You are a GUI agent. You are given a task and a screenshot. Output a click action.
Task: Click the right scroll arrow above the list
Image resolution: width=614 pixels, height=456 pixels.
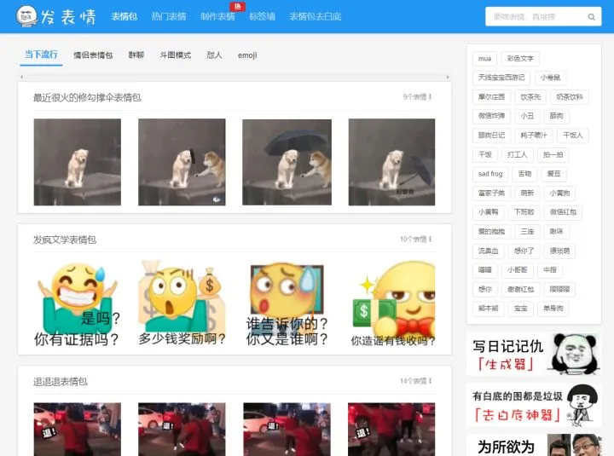coord(448,77)
